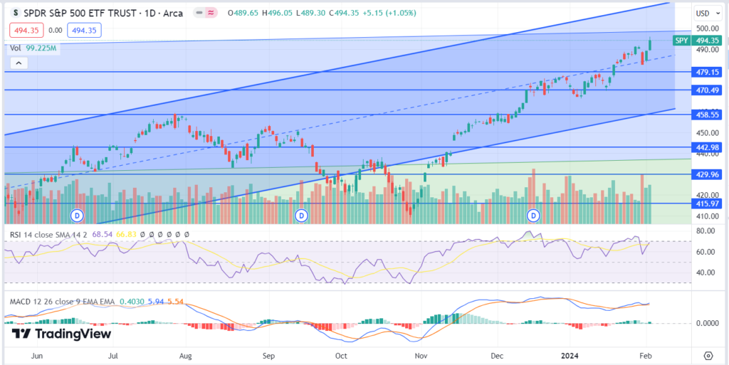Select the 458.55 horizontal line price label
This screenshot has width=729, height=365.
pyautogui.click(x=707, y=115)
